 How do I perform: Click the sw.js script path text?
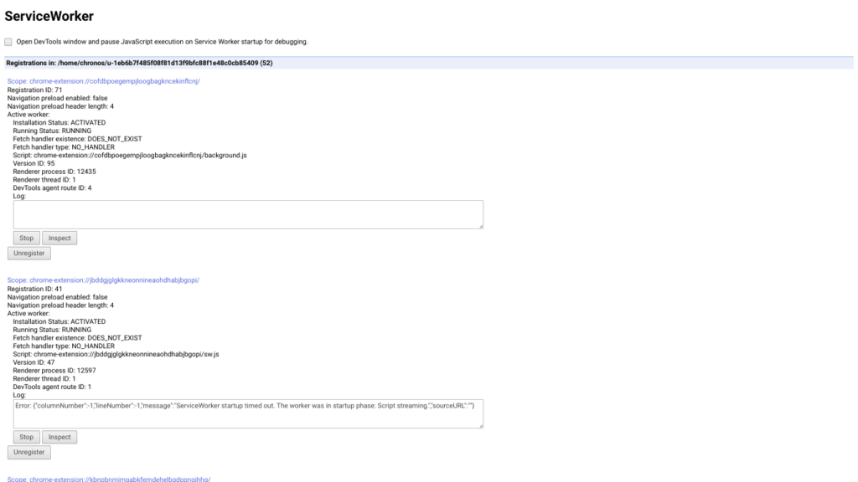click(116, 354)
